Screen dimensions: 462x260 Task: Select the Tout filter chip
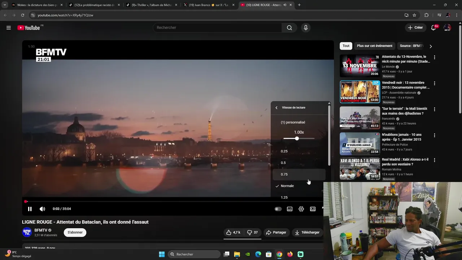pos(346,46)
